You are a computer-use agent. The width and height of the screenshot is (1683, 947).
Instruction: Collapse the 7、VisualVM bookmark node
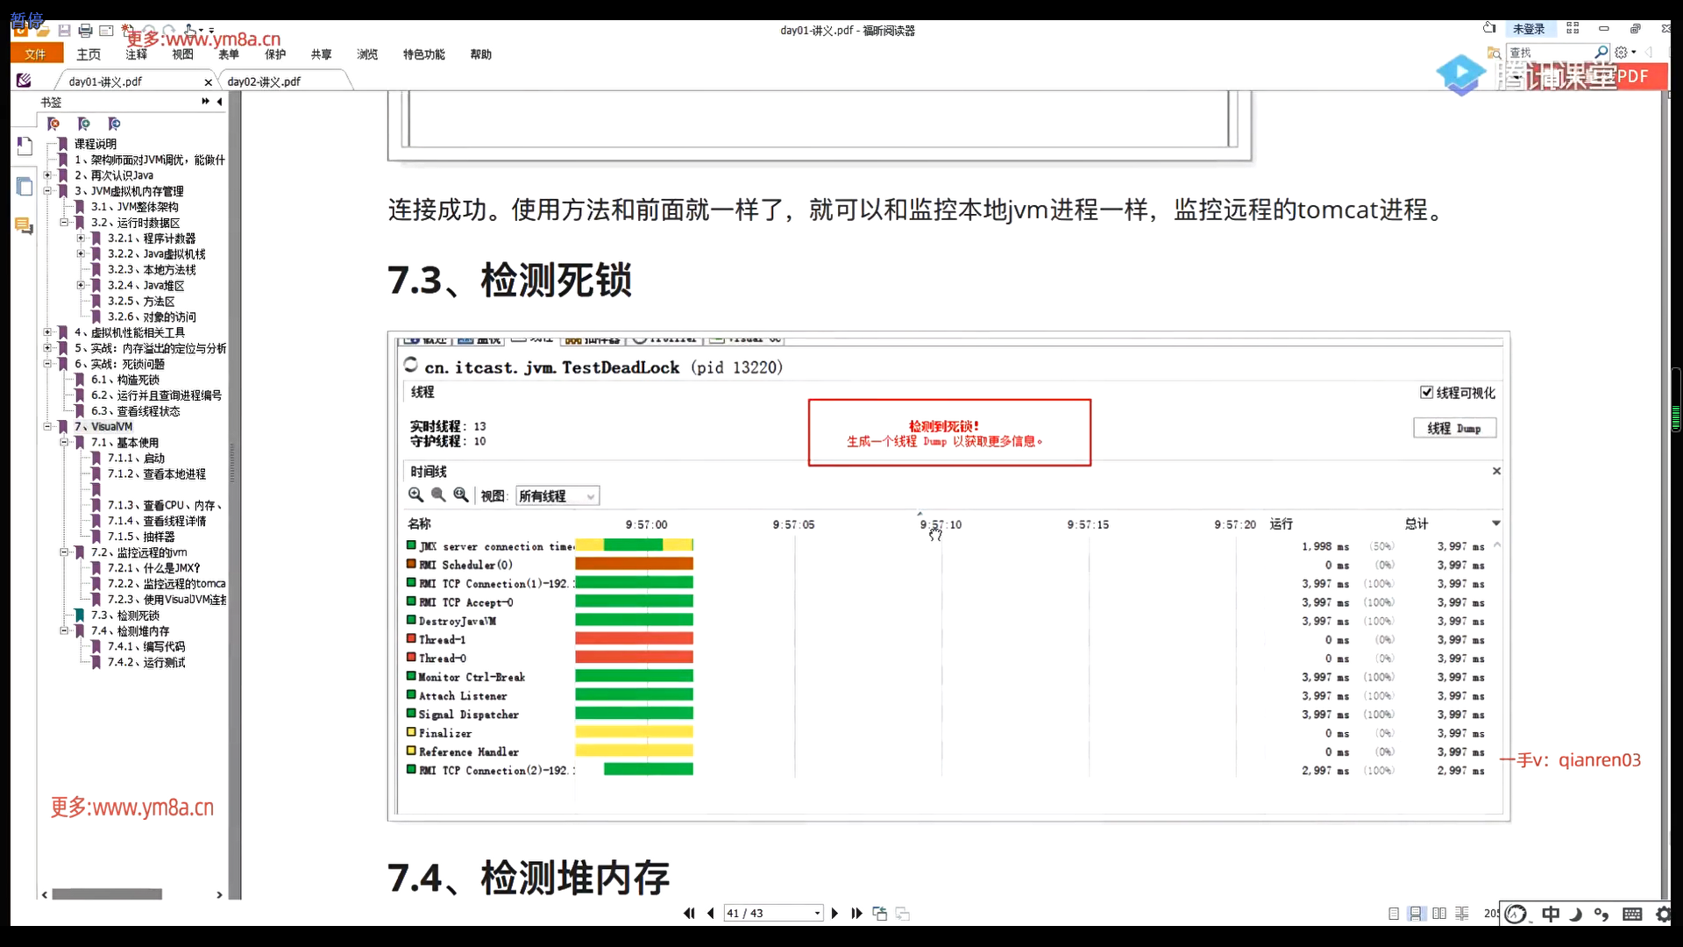(x=47, y=427)
